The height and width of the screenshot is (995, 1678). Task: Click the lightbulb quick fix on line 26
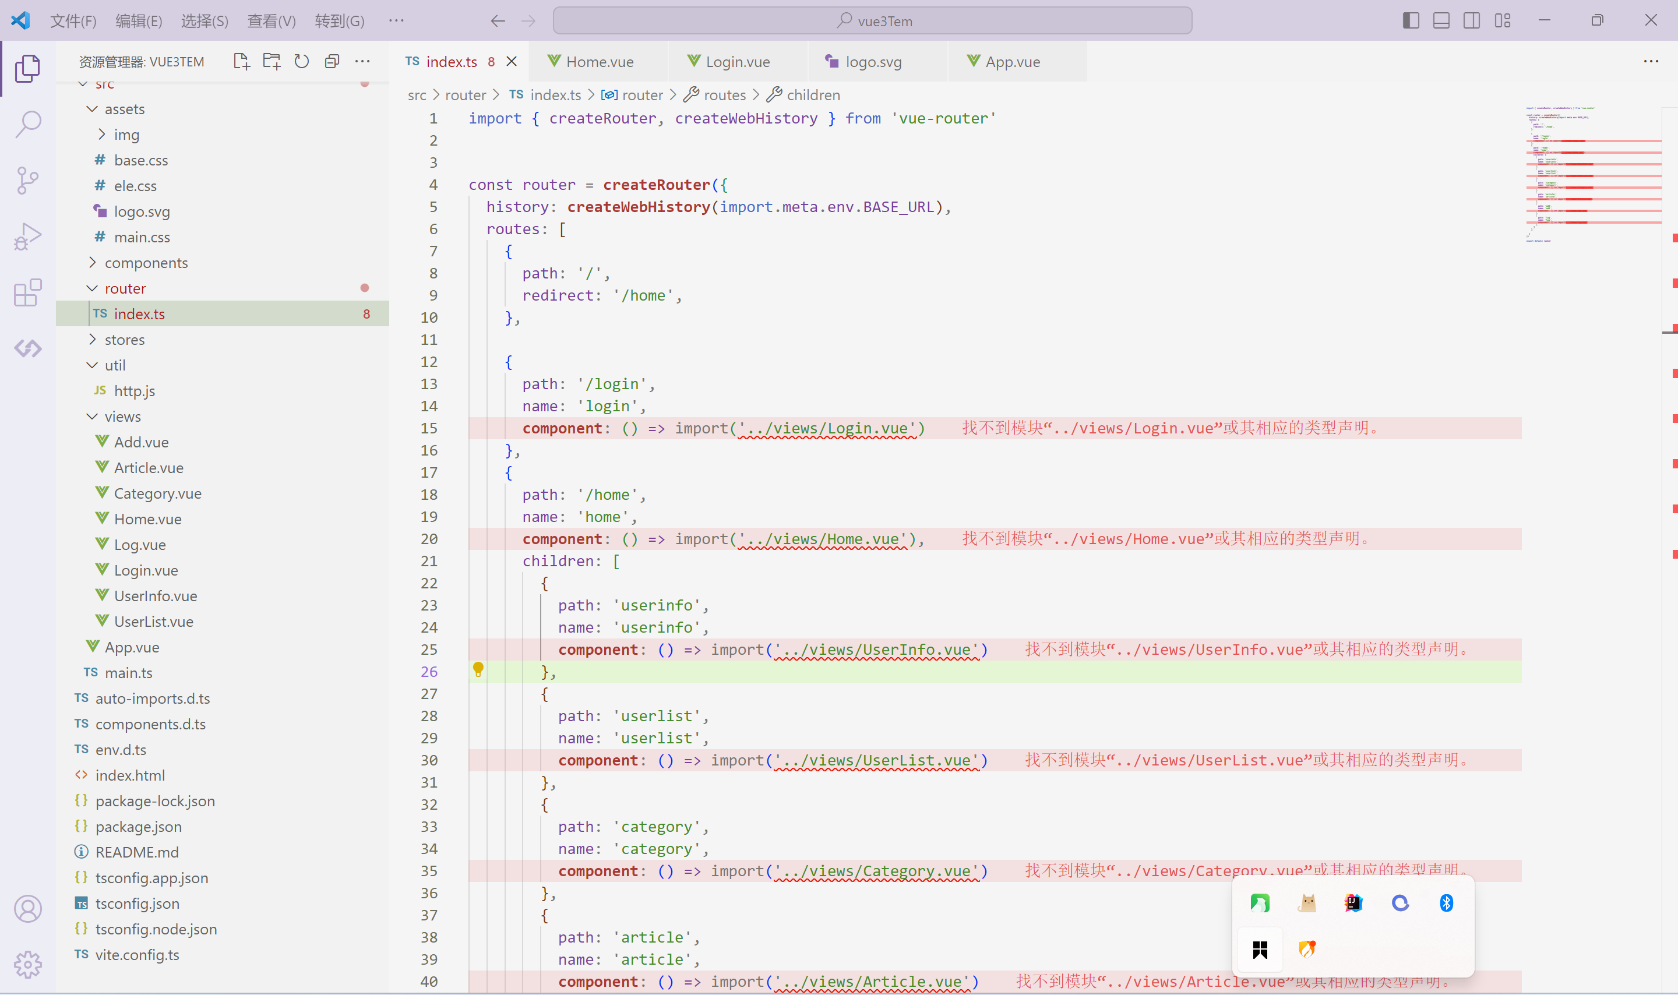(478, 669)
